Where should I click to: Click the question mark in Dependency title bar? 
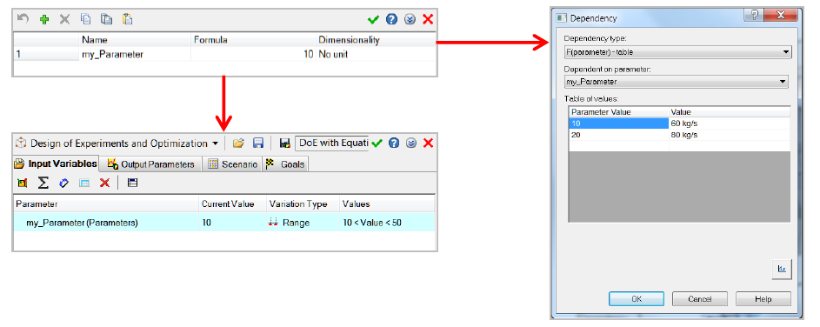pyautogui.click(x=754, y=15)
